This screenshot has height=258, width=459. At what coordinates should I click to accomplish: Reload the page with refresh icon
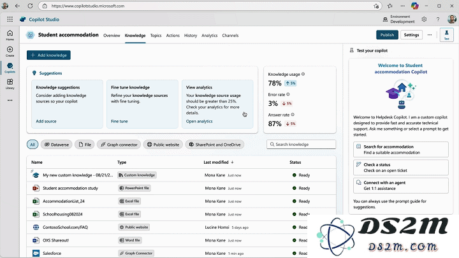coord(30,6)
